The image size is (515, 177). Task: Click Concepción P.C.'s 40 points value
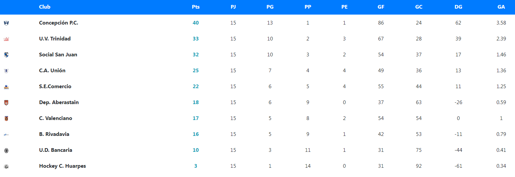coord(196,23)
